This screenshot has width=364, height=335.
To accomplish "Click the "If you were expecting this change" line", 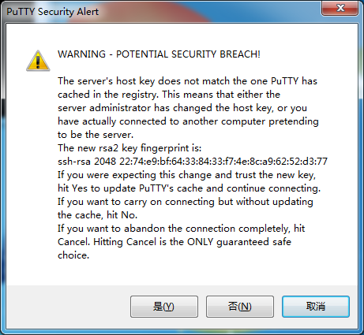I will (186, 175).
